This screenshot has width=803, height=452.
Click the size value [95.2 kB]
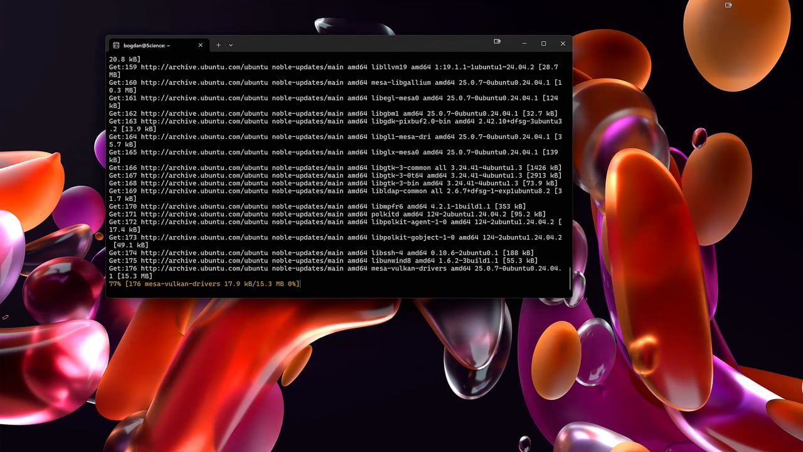coord(528,214)
